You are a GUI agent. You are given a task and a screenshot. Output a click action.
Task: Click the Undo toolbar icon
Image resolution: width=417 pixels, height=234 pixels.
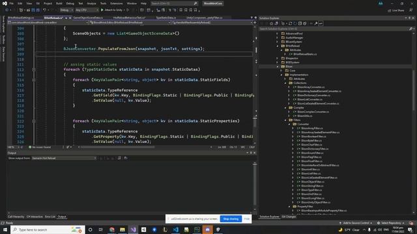click(x=44, y=10)
